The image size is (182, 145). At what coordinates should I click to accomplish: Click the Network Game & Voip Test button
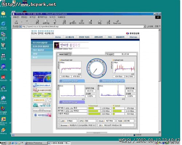pyautogui.click(x=112, y=81)
